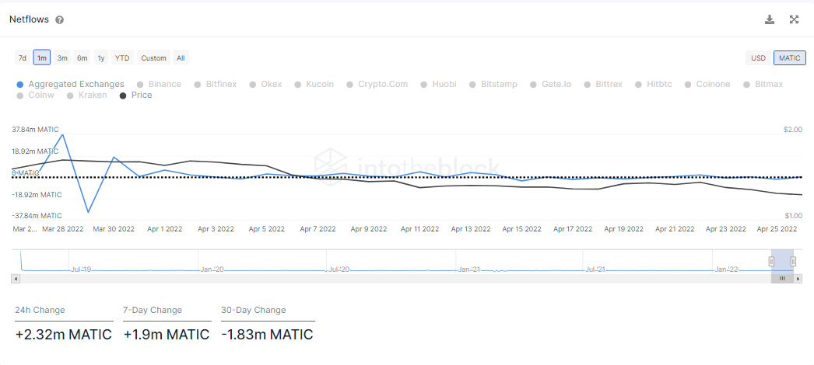Toggle the Coinw series in legend

pos(35,96)
